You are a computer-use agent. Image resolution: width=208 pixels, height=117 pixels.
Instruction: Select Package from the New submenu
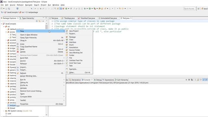72,37
